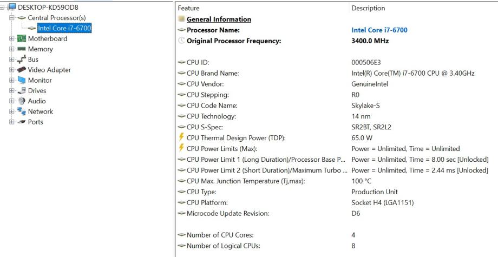Expand the Motherboard tree node

tap(12, 39)
